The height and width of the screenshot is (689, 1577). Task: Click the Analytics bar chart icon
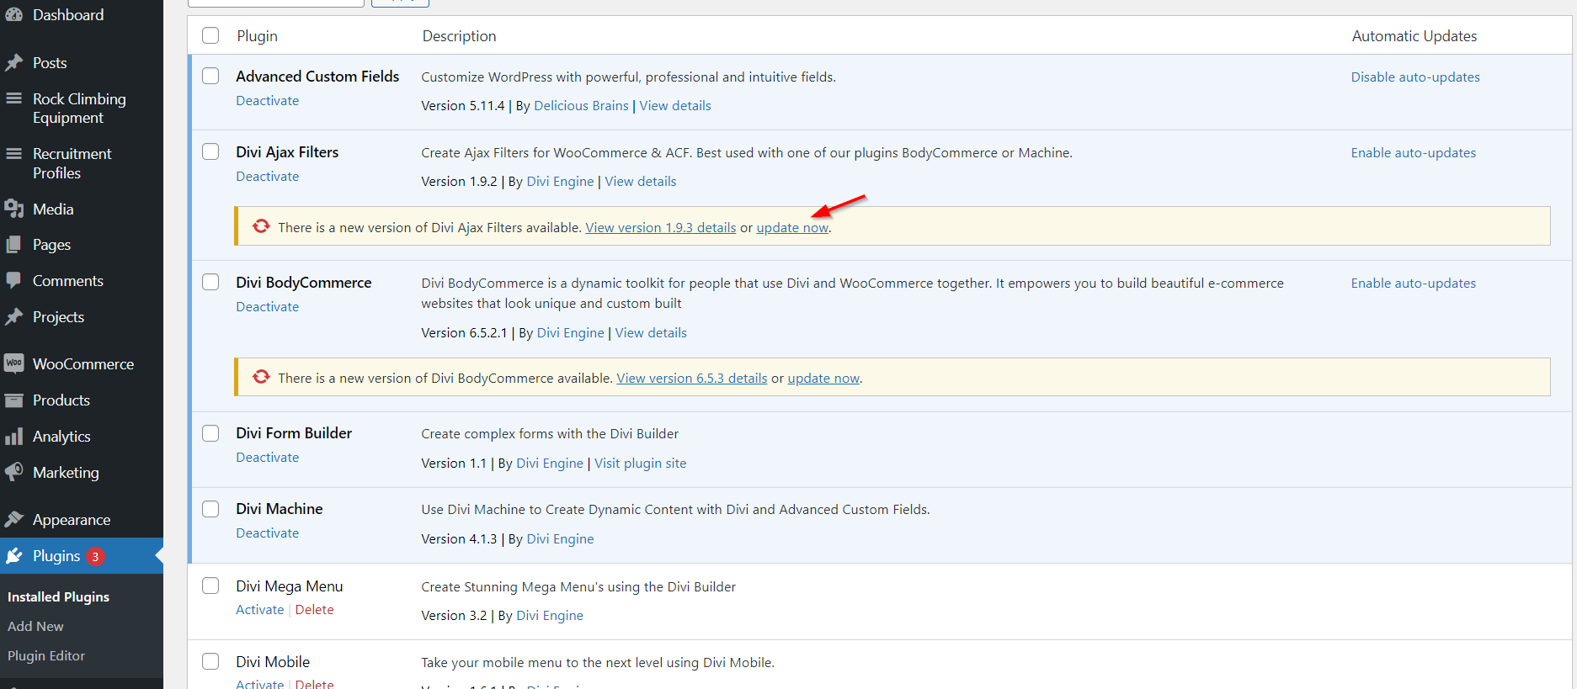[14, 437]
